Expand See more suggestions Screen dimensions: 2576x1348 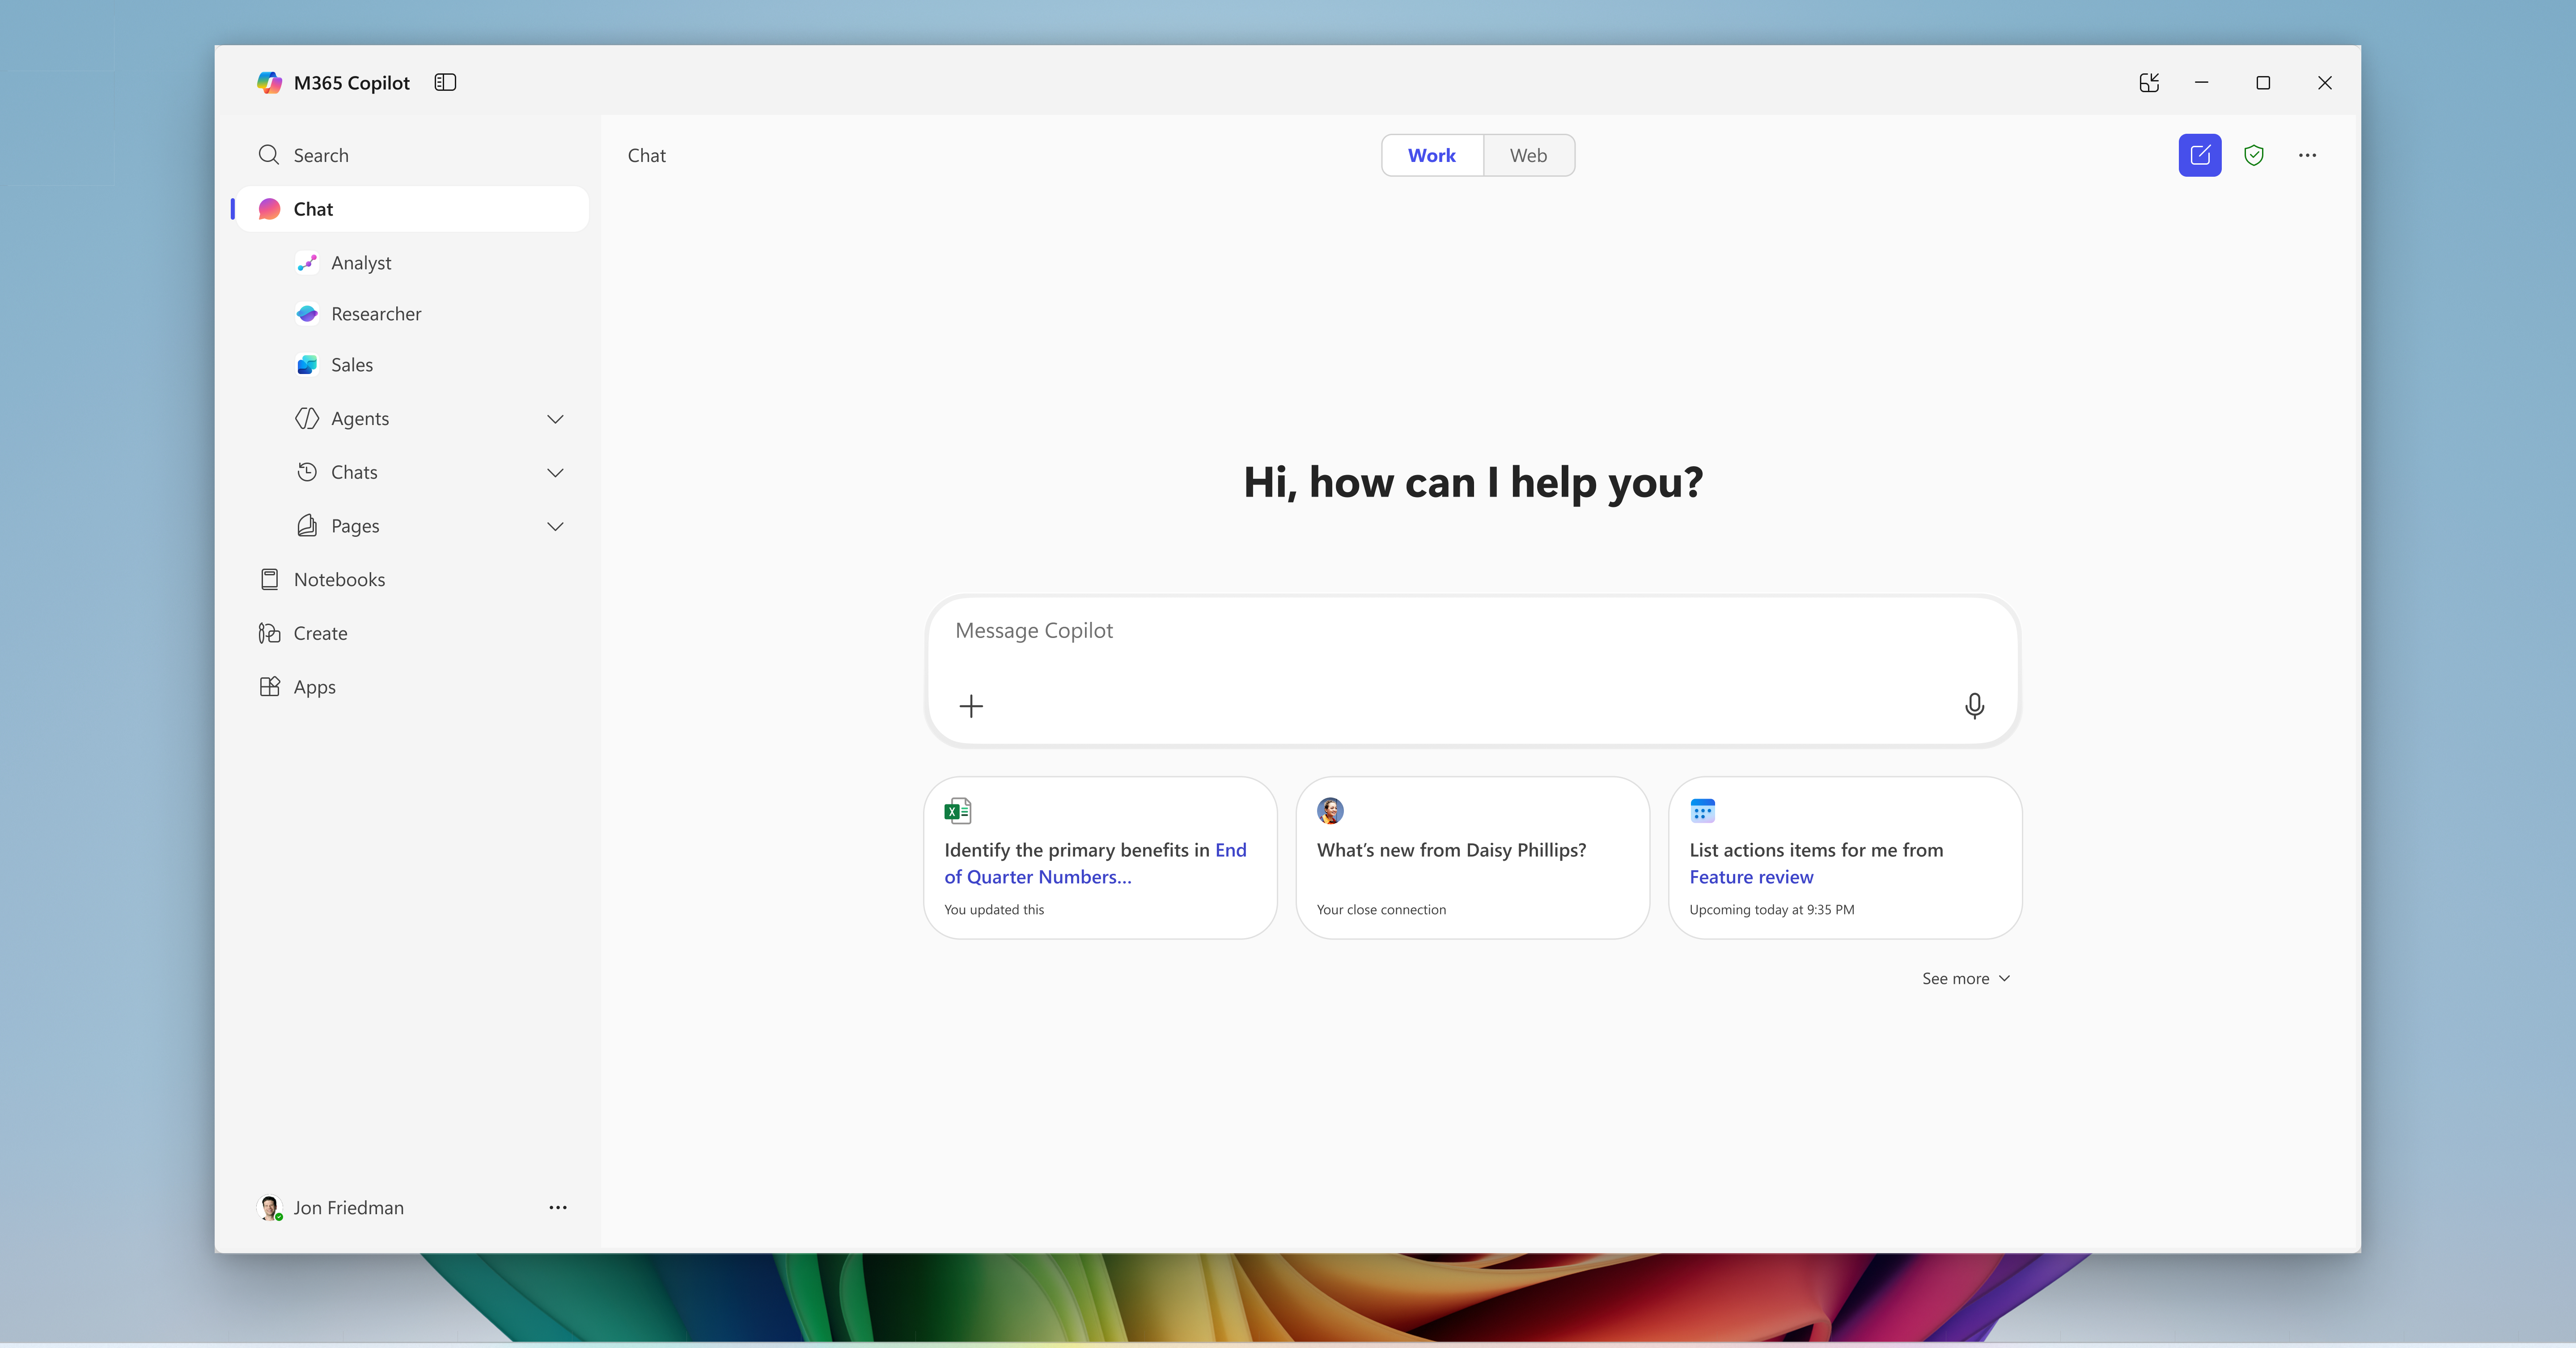coord(1965,979)
